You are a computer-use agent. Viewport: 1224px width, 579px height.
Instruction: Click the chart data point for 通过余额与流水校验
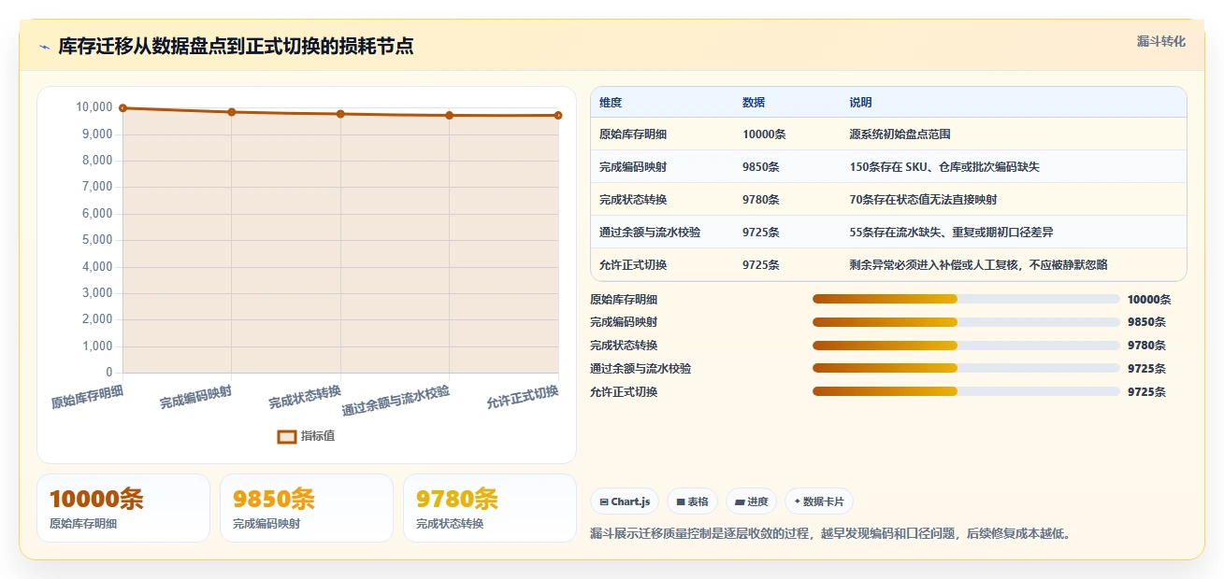pyautogui.click(x=450, y=115)
